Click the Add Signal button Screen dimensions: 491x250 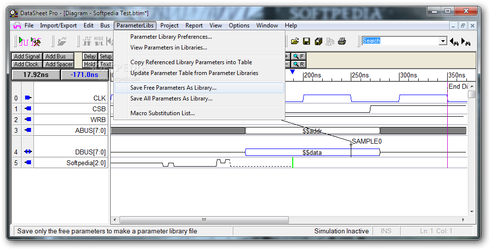27,56
